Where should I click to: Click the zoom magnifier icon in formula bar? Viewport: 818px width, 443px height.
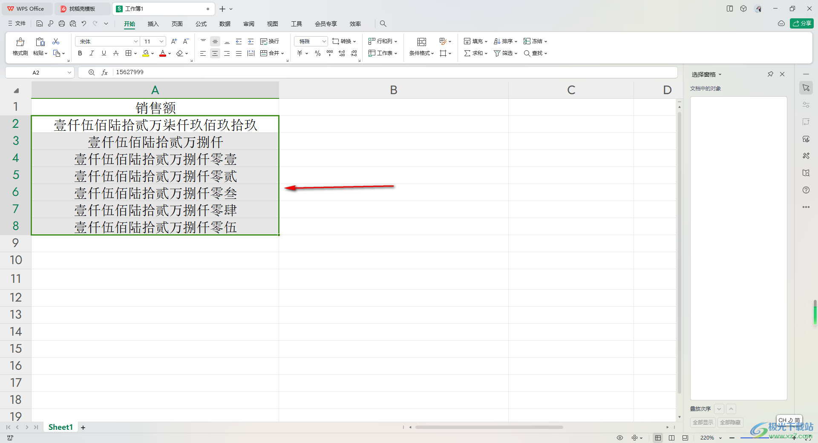point(91,72)
